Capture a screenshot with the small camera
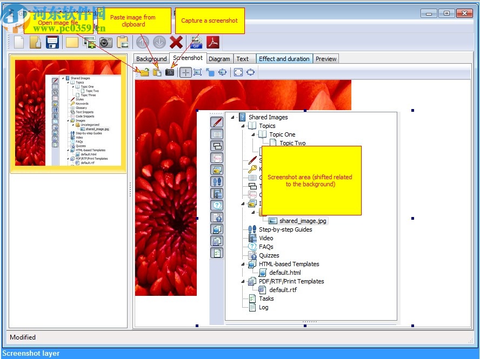The image size is (480, 359). 170,72
